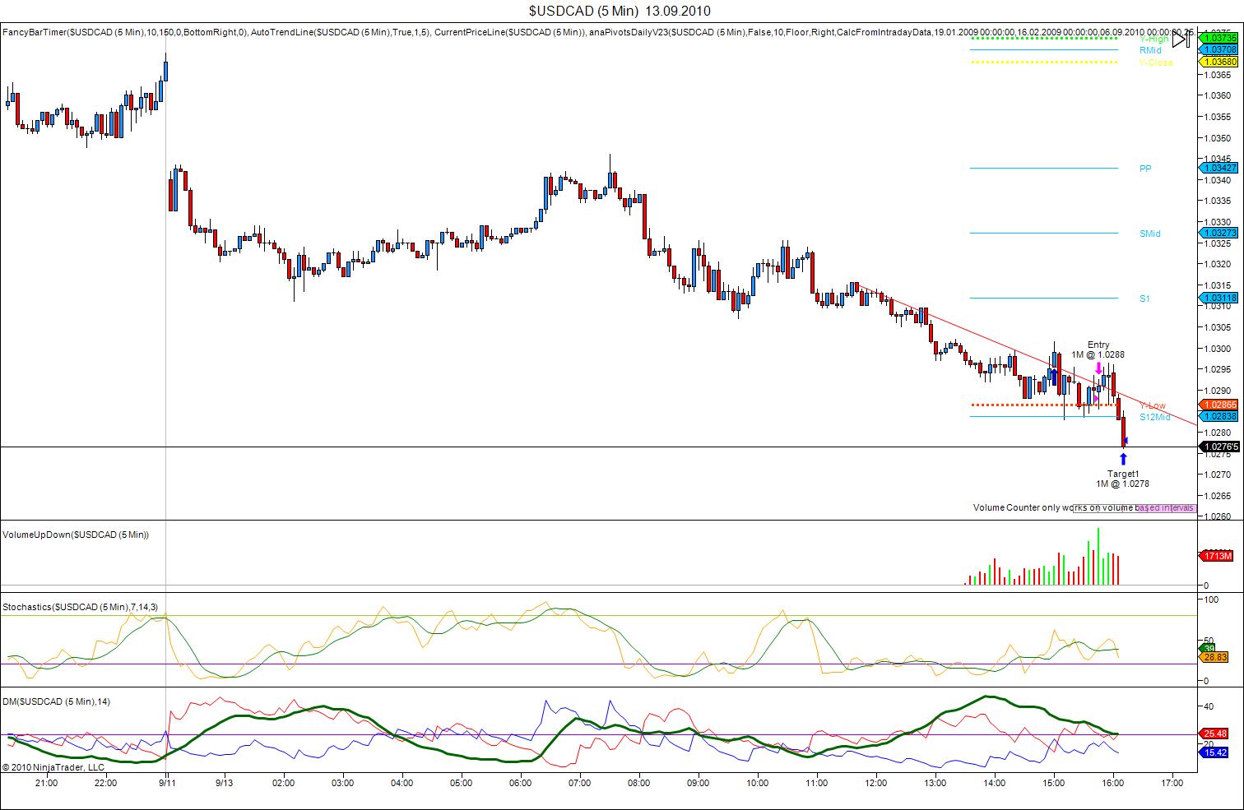This screenshot has width=1244, height=810.
Task: Click the blue DM value tag 15.42
Action: coord(1215,752)
